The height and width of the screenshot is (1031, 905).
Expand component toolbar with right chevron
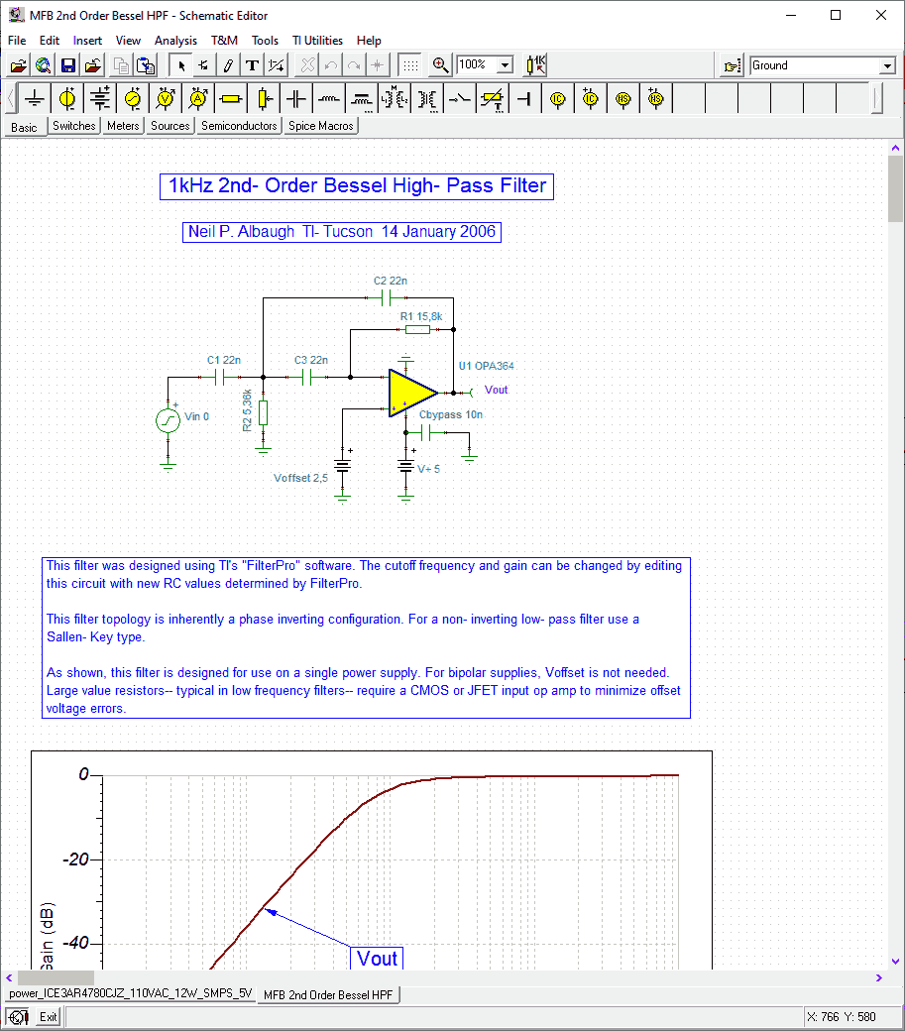(877, 98)
